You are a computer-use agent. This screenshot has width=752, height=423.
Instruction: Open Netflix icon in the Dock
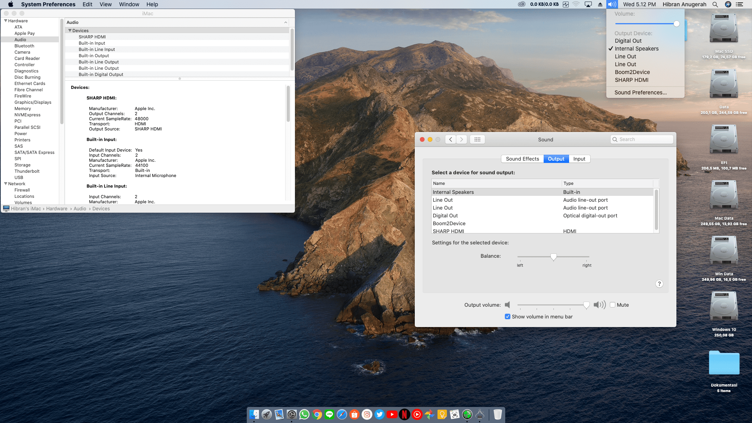[x=405, y=414]
